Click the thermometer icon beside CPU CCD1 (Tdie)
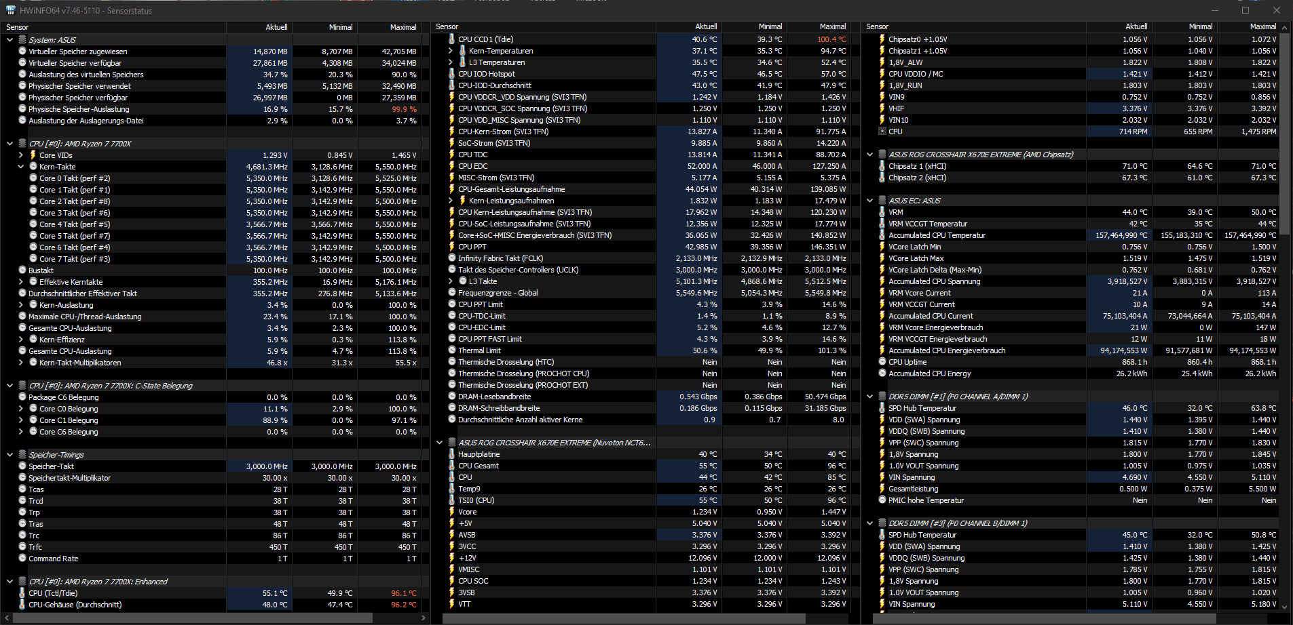Viewport: 1293px width, 625px height. tap(451, 39)
